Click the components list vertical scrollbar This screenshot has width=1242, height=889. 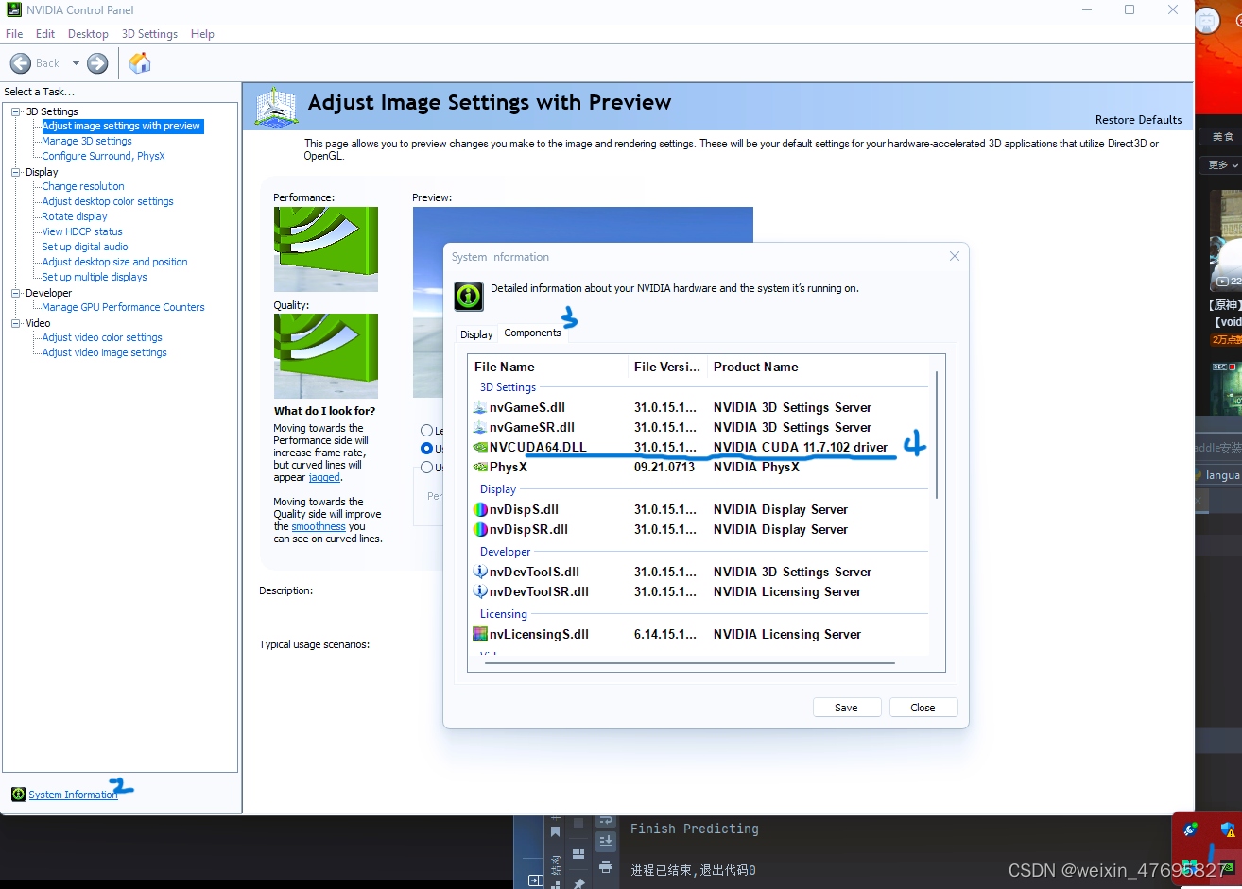(x=937, y=435)
